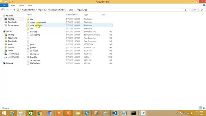206x116 pixels.
Task: Select bower_components folder
Action: [38, 22]
